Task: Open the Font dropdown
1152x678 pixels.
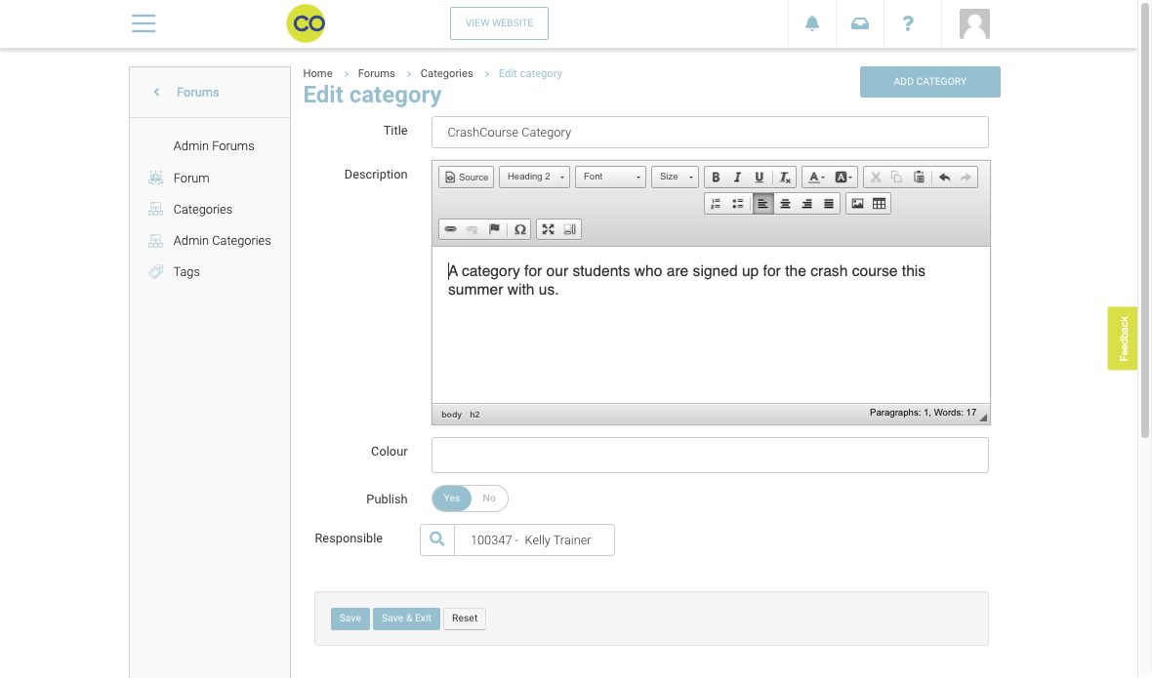Action: click(x=610, y=178)
